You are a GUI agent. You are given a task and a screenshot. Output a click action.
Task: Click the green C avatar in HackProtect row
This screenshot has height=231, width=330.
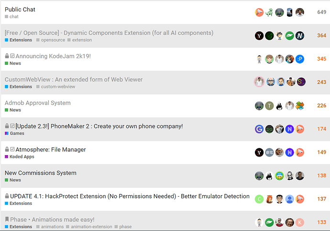(259, 199)
